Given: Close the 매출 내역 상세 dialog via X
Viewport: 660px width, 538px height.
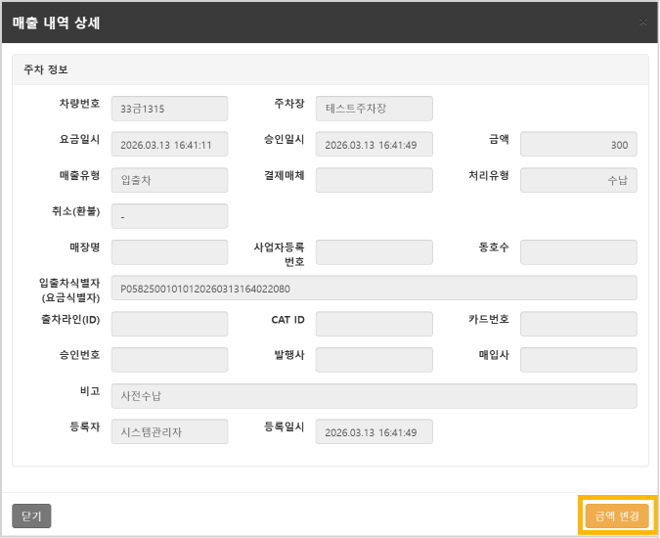Looking at the screenshot, I should (642, 22).
